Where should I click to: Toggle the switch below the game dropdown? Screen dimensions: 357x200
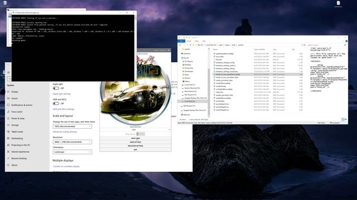click(x=141, y=134)
